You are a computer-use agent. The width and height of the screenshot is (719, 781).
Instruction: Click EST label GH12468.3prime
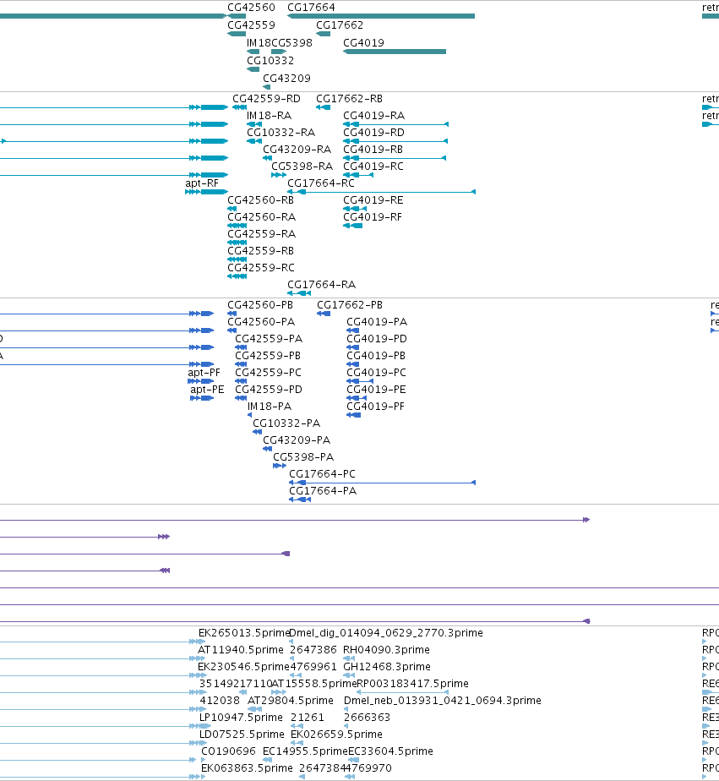point(387,667)
